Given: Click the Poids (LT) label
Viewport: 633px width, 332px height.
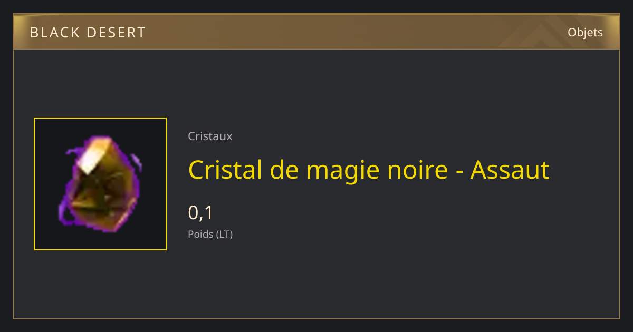Looking at the screenshot, I should (210, 235).
